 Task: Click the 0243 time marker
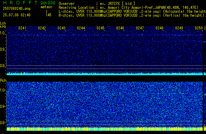tap(62, 28)
